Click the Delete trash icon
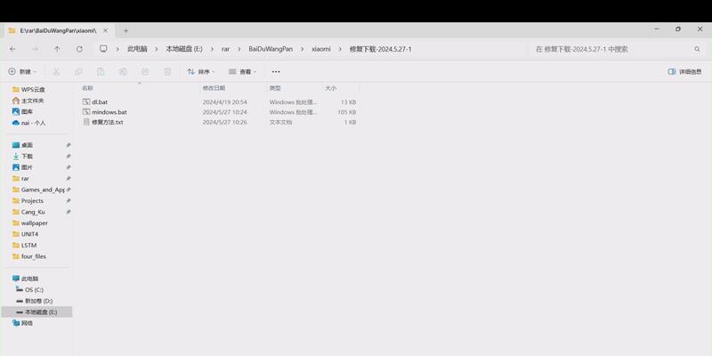This screenshot has height=356, width=712. click(x=167, y=72)
